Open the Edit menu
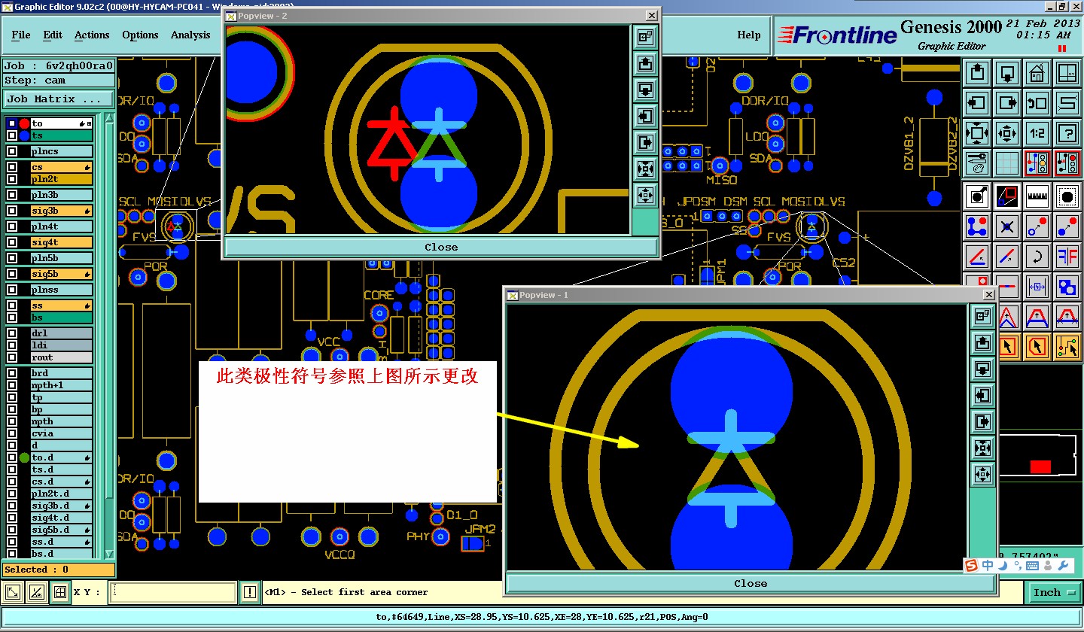The width and height of the screenshot is (1084, 632). click(53, 35)
